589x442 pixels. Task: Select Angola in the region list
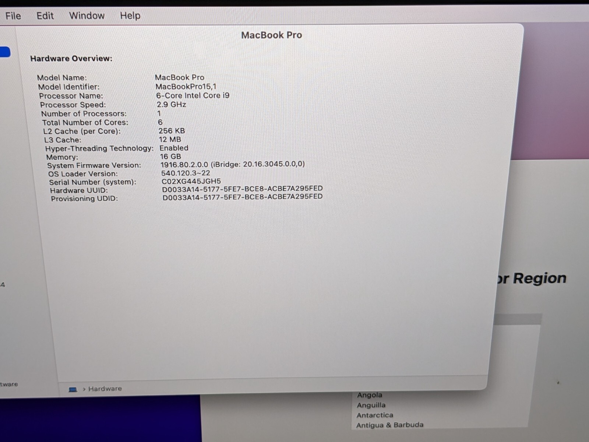pos(370,395)
